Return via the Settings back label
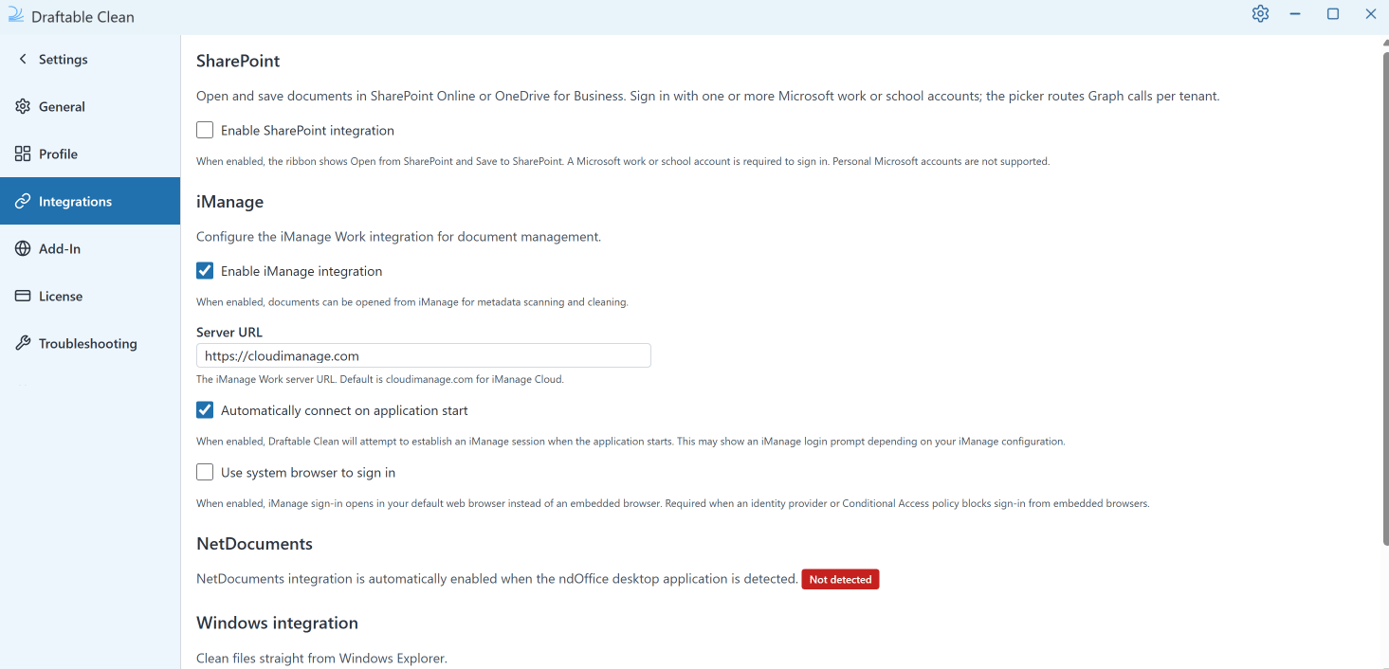 [63, 59]
